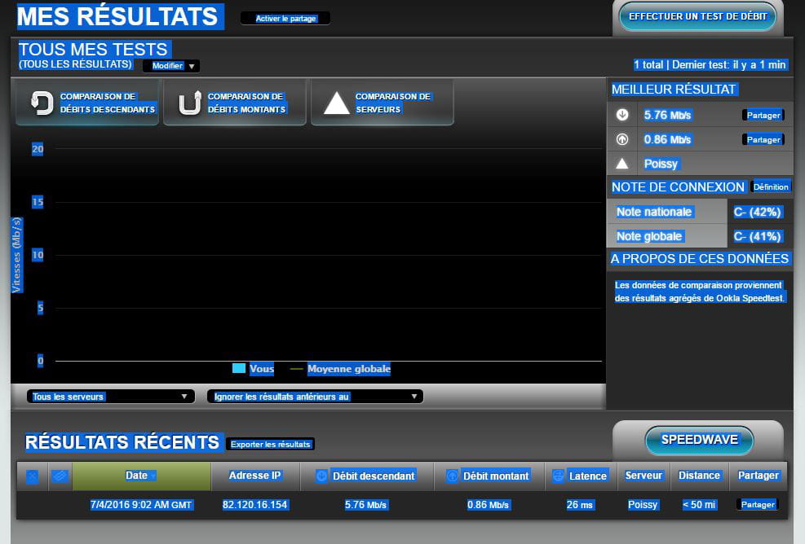Image resolution: width=805 pixels, height=544 pixels.
Task: Click the date 7/4/2016 9:02 AM GMT
Action: coord(141,505)
